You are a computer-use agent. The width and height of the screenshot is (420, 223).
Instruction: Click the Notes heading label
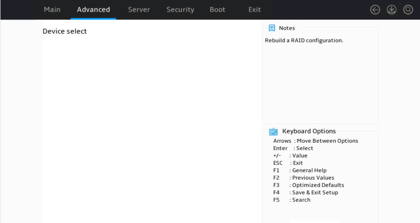pos(287,28)
